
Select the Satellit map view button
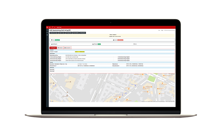pyautogui.click(x=54, y=75)
